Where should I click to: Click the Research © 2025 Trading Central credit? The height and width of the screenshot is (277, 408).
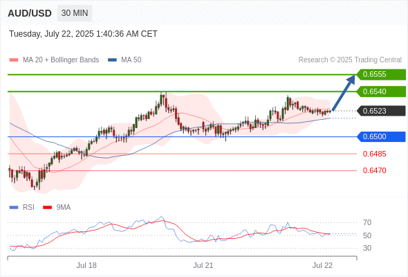(350, 60)
